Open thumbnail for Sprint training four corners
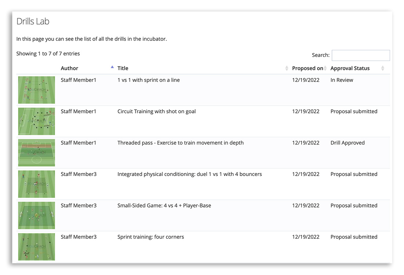404x275 pixels. pyautogui.click(x=37, y=247)
